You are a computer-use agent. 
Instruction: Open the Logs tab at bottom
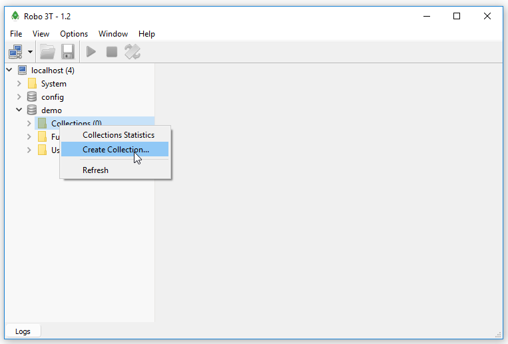[x=23, y=331]
